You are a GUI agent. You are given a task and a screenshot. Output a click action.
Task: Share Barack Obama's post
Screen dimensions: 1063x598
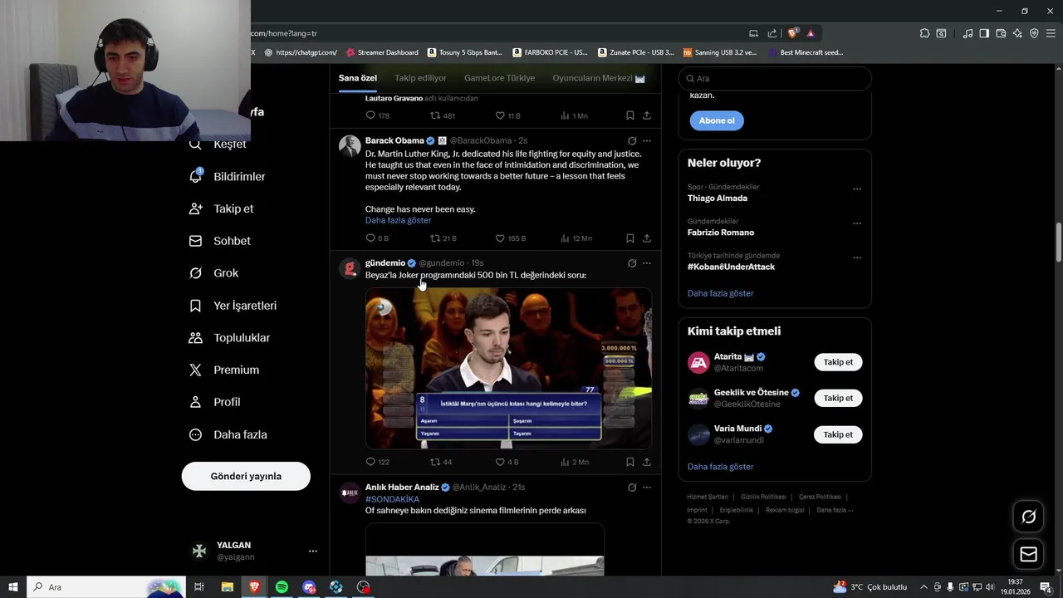click(646, 238)
